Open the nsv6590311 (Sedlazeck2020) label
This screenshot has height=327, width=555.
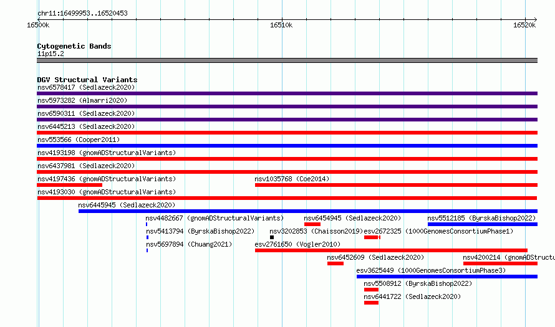pyautogui.click(x=86, y=113)
